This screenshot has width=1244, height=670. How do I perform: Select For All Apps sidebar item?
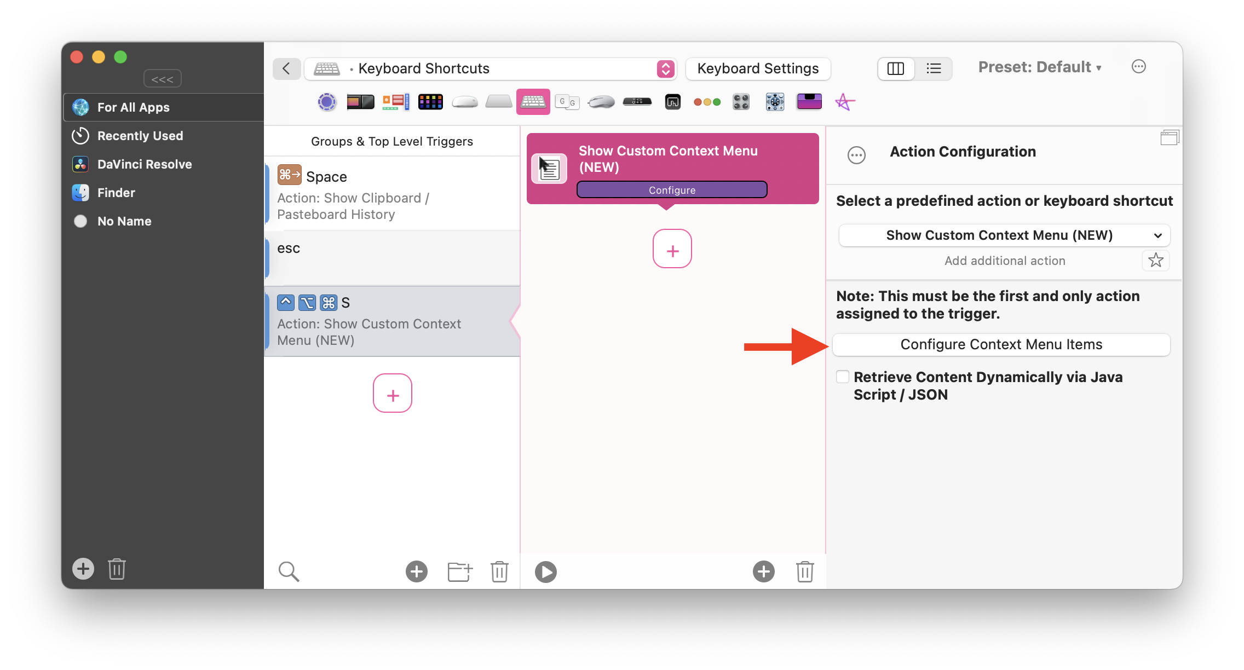(x=162, y=106)
